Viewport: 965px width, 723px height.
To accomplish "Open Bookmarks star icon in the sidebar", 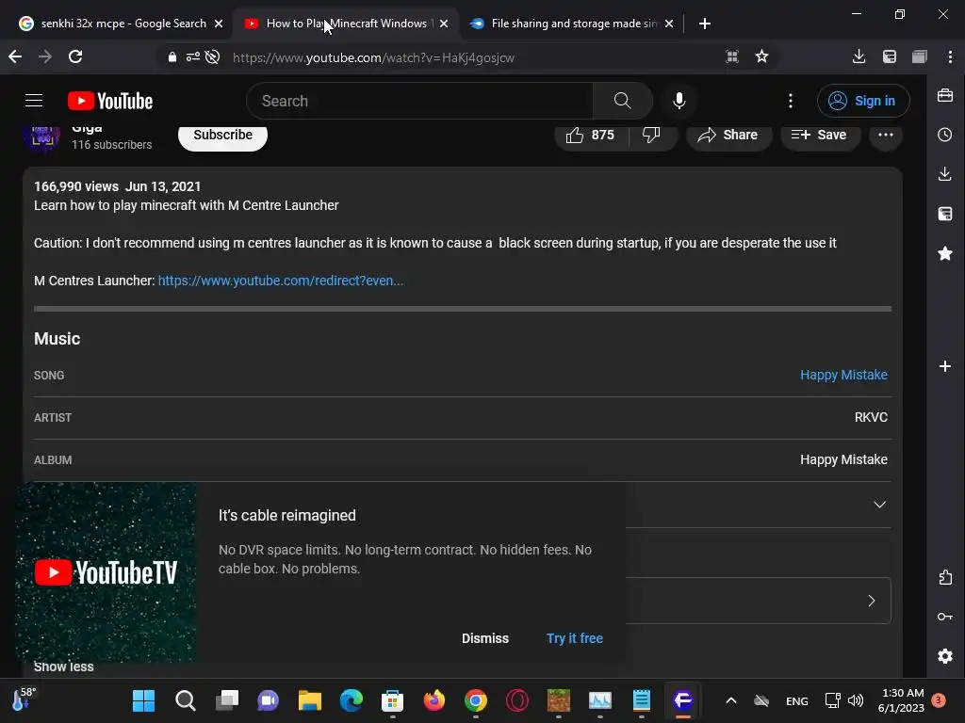I will pos(945,253).
